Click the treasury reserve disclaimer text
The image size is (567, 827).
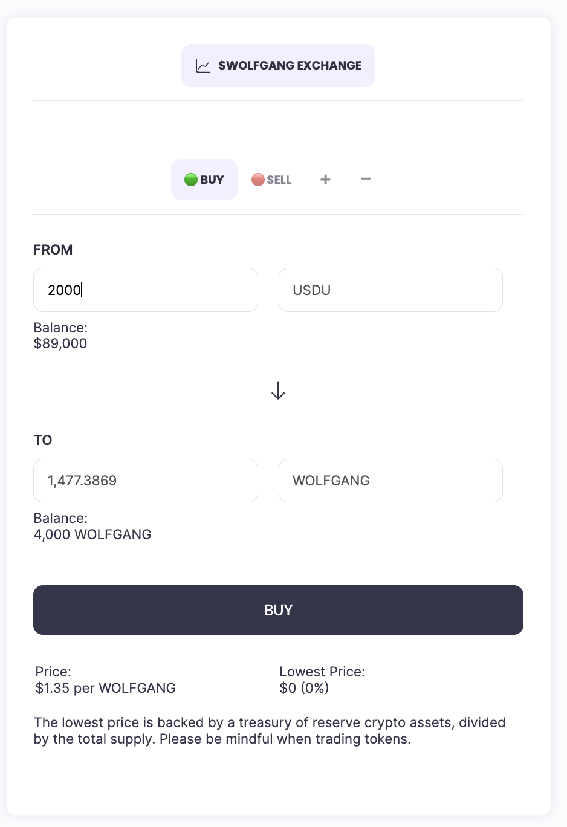[x=270, y=730]
